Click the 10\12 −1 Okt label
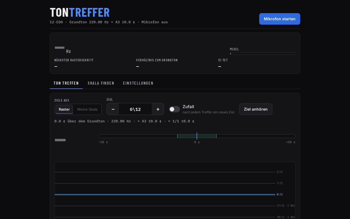The image size is (350, 219). [286, 217]
